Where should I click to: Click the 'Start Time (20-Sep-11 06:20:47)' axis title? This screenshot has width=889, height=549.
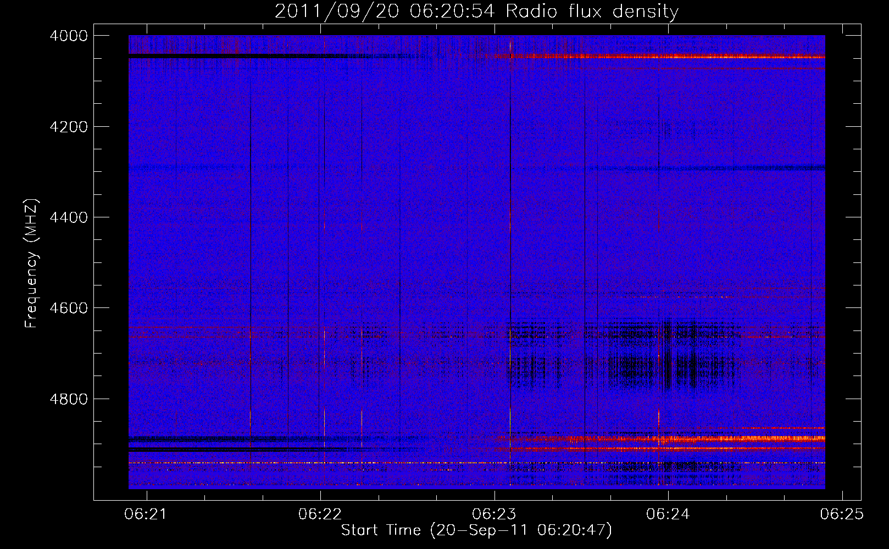coord(476,530)
